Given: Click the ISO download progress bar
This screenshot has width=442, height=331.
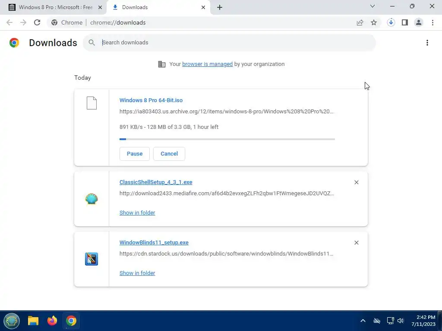Looking at the screenshot, I should point(227,139).
